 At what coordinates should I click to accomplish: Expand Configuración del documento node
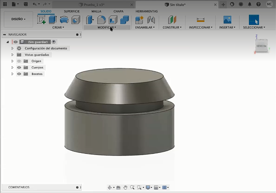coord(13,48)
